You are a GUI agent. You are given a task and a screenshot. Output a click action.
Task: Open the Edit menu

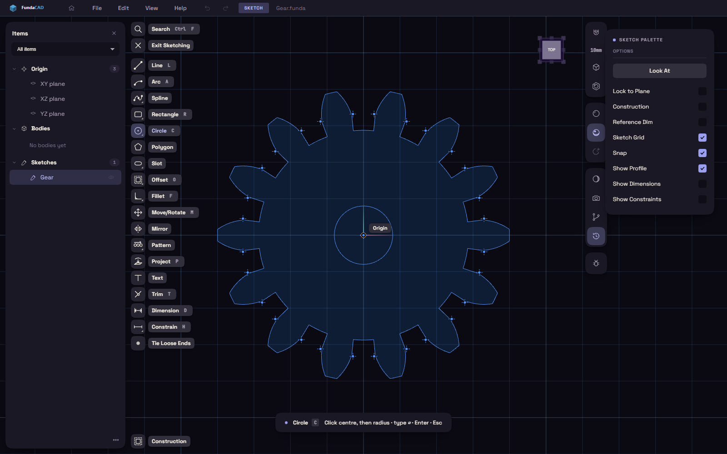(124, 8)
